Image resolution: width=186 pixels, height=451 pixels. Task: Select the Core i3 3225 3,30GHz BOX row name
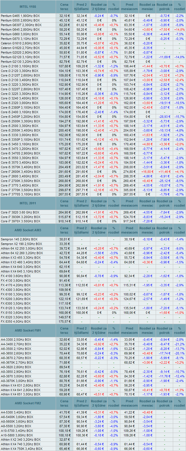point(20,94)
